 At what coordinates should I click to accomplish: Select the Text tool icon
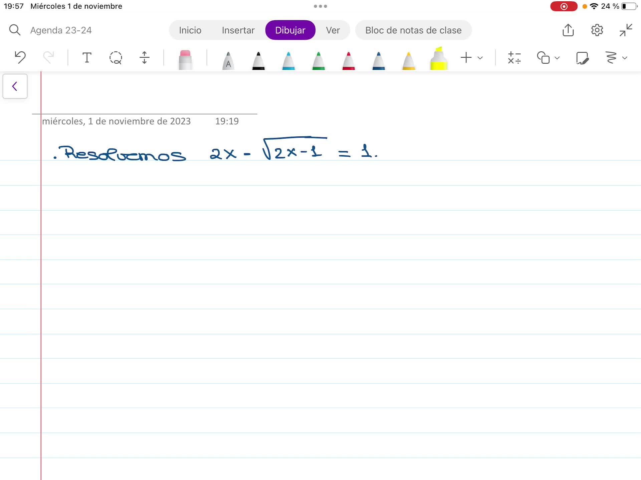(87, 58)
